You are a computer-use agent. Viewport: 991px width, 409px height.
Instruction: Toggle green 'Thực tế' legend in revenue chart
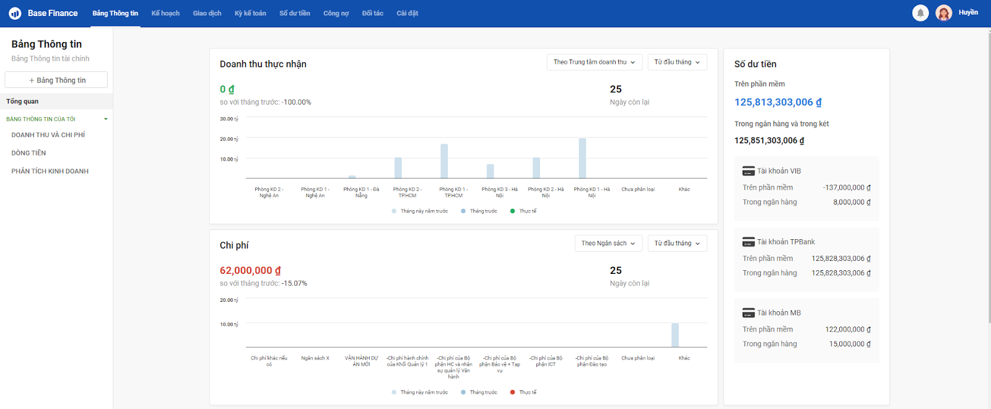[x=523, y=211]
